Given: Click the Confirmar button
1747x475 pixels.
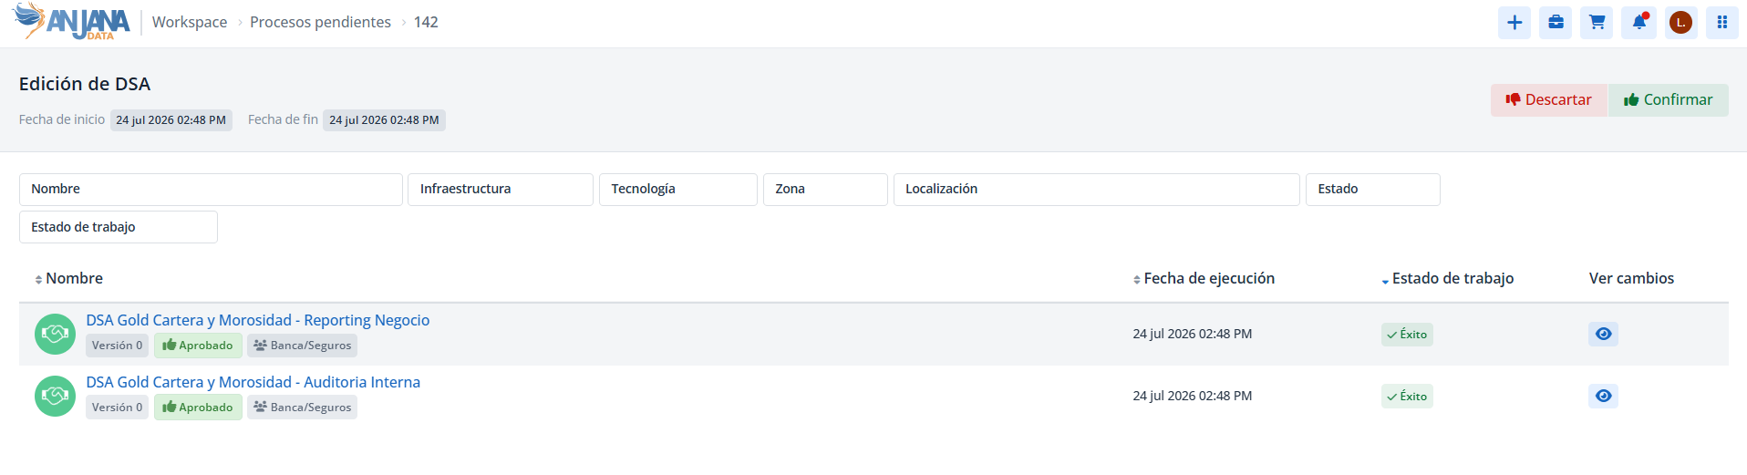Looking at the screenshot, I should tap(1669, 100).
